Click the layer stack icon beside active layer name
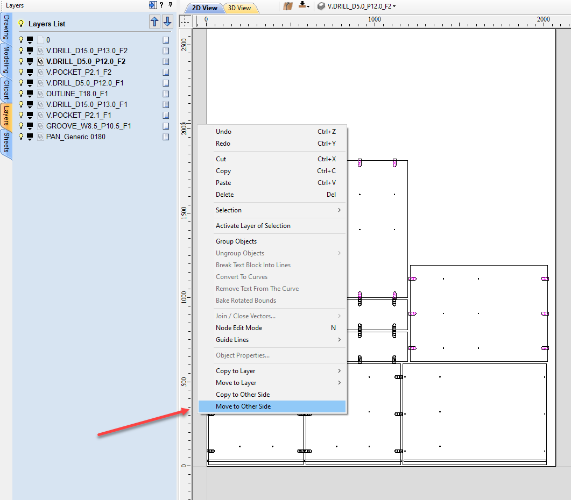The width and height of the screenshot is (571, 500). pos(321,6)
